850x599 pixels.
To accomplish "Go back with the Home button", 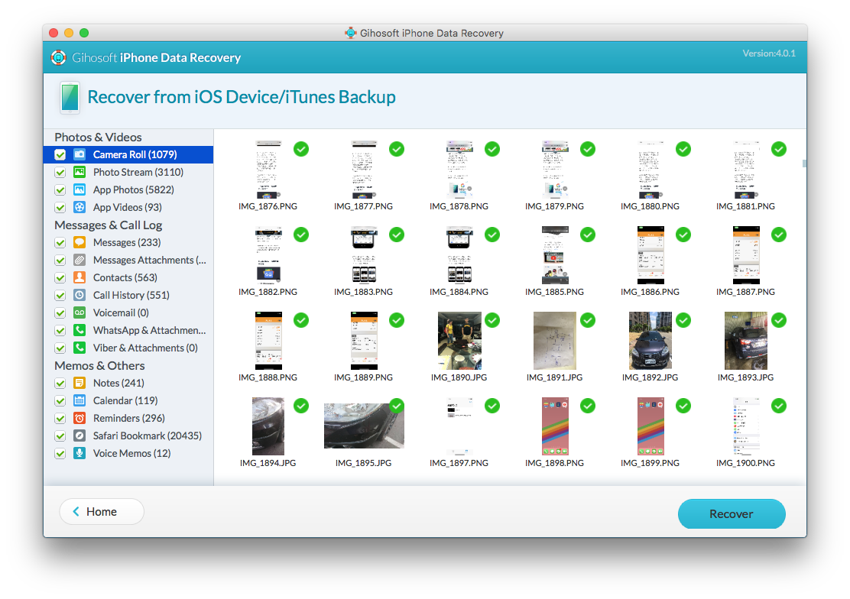I will pos(102,512).
